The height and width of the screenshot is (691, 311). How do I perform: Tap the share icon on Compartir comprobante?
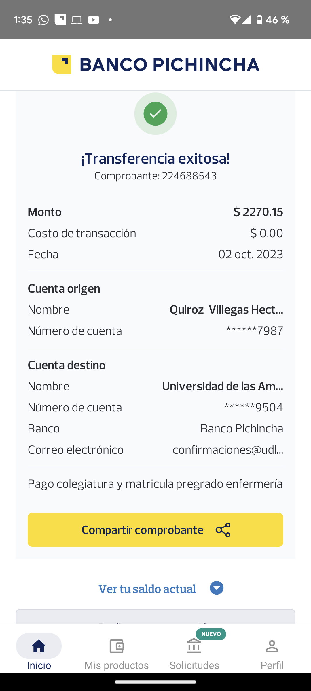(223, 530)
